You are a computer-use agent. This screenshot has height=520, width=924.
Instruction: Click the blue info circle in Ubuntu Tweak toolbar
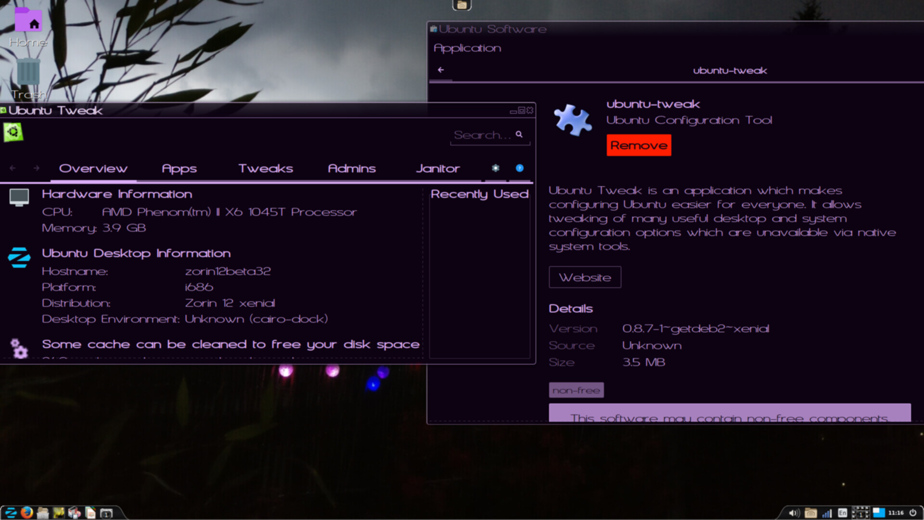519,168
